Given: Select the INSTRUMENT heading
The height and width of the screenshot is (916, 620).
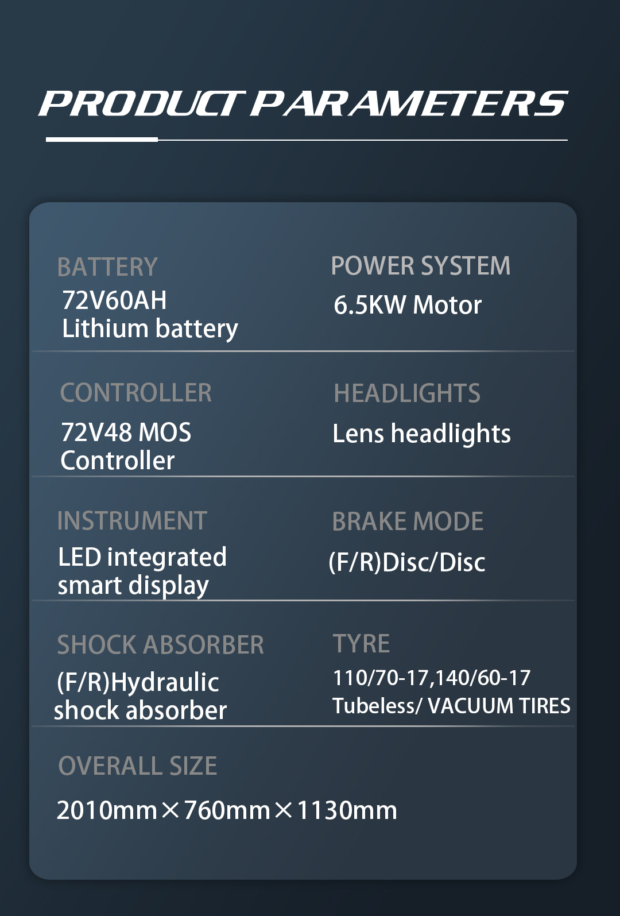Looking at the screenshot, I should [x=132, y=521].
